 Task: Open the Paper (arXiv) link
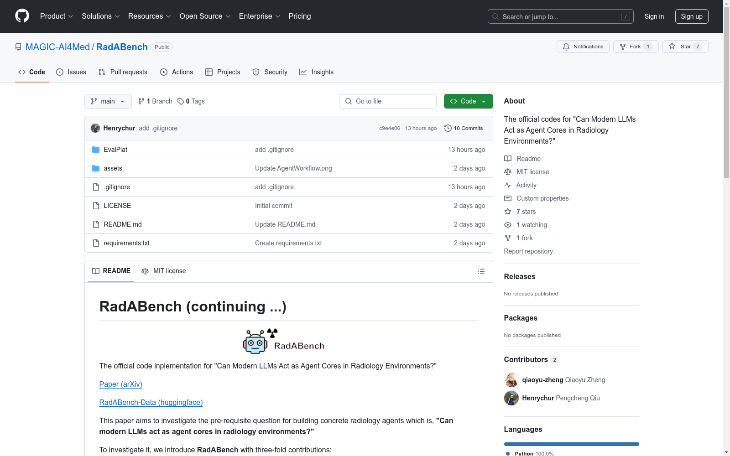[x=121, y=384]
